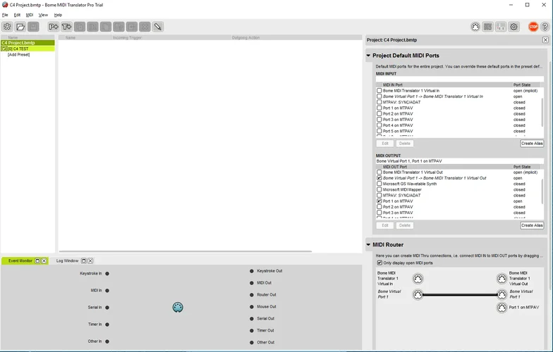
Task: Check Port 1 on MTPAV input port
Action: 379,108
